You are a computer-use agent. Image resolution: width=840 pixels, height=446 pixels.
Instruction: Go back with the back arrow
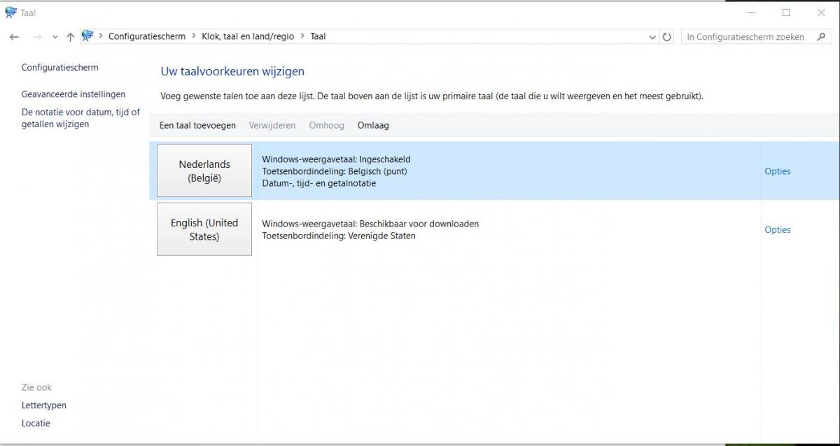14,37
